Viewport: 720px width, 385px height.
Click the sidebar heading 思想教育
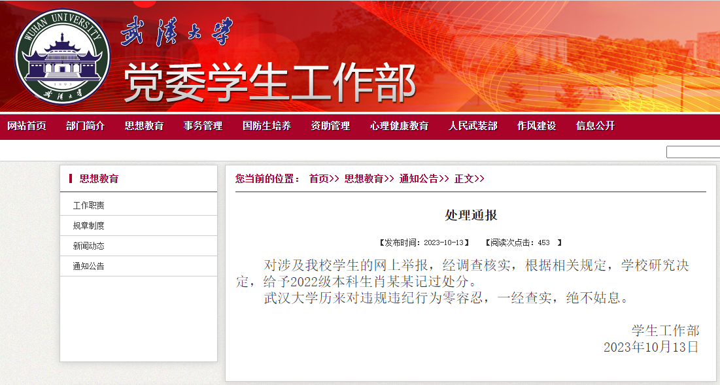[99, 178]
